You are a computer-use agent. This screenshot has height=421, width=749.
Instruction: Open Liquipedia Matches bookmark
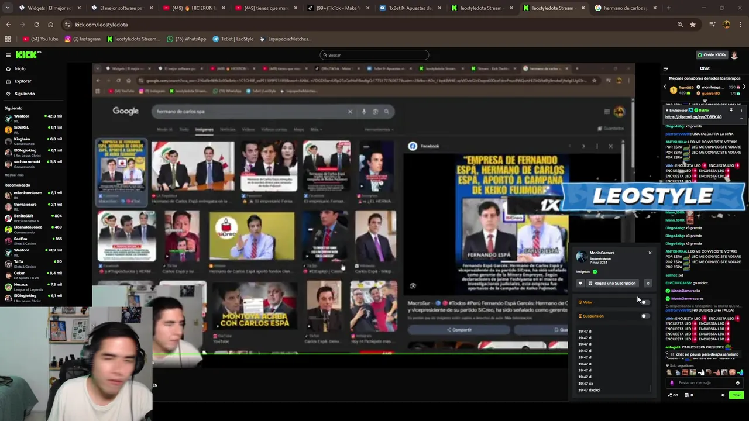coord(286,39)
